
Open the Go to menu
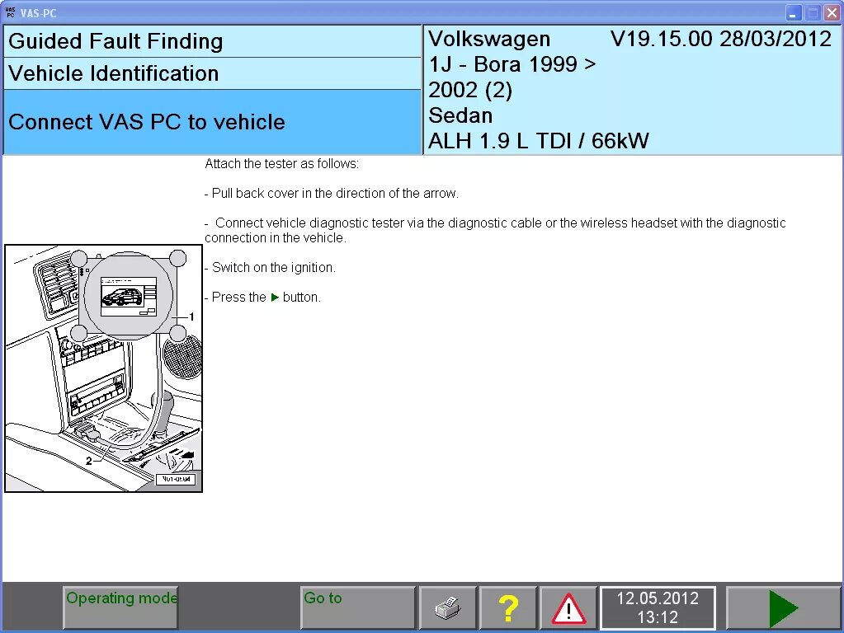(x=358, y=607)
